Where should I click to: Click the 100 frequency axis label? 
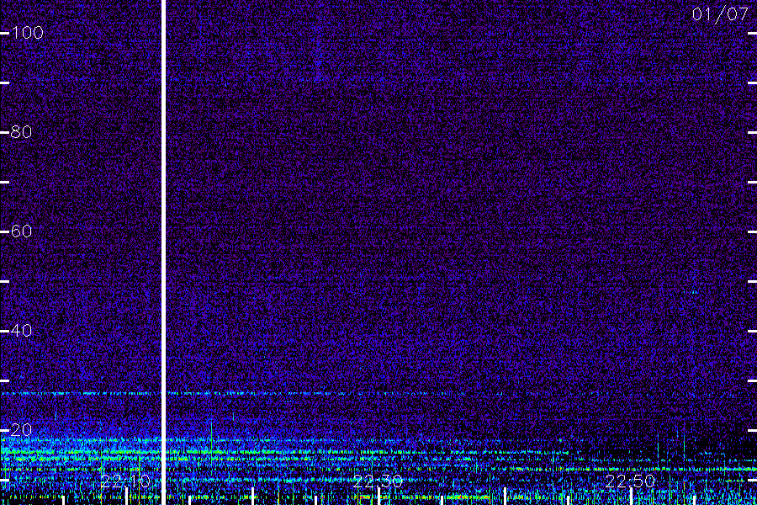[27, 33]
